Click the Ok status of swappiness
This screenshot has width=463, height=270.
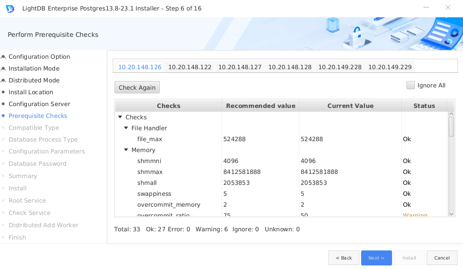pos(407,194)
